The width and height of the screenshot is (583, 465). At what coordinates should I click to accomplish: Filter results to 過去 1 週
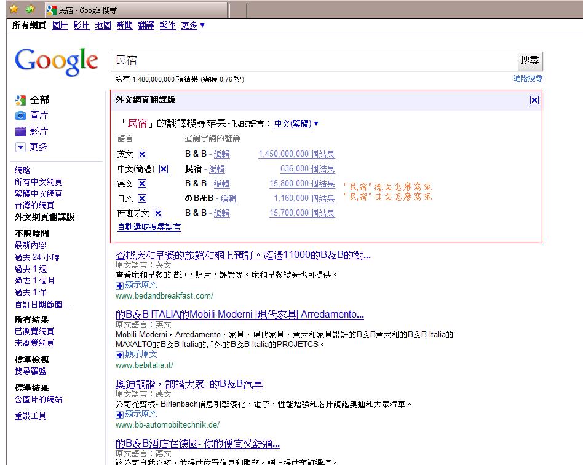(x=31, y=269)
